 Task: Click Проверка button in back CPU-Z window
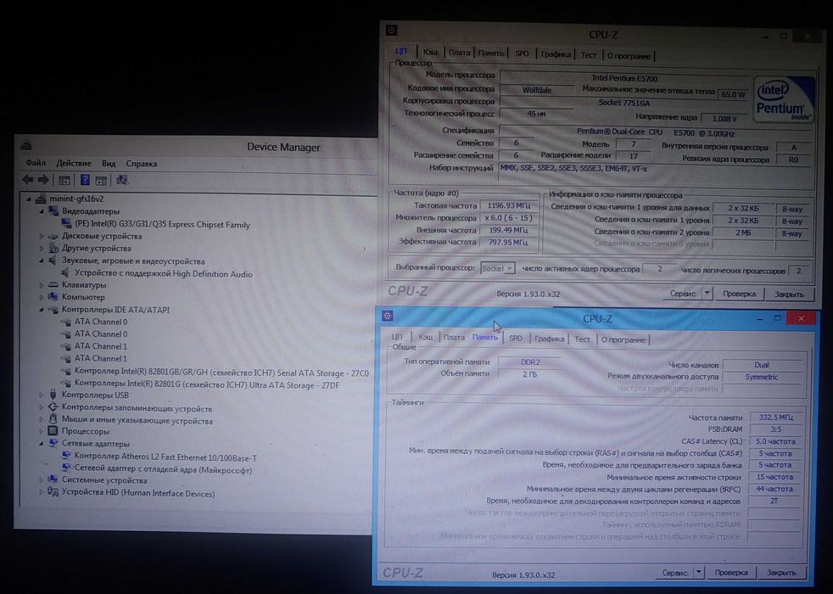point(739,294)
